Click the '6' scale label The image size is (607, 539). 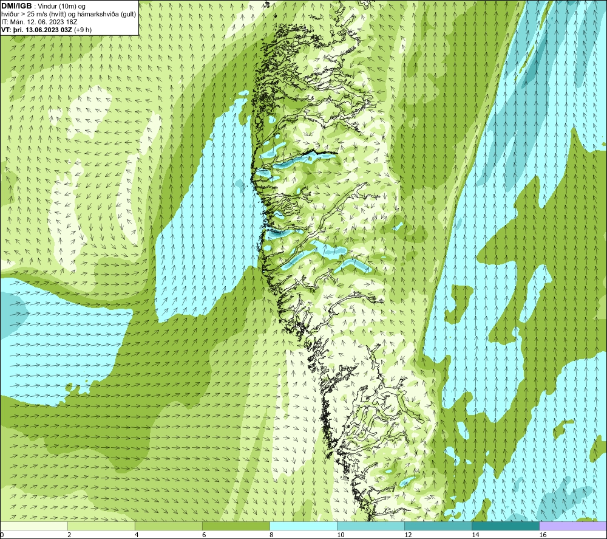pyautogui.click(x=204, y=535)
